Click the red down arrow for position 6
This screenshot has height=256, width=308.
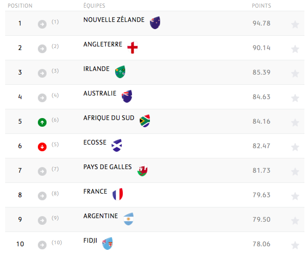[x=42, y=147]
